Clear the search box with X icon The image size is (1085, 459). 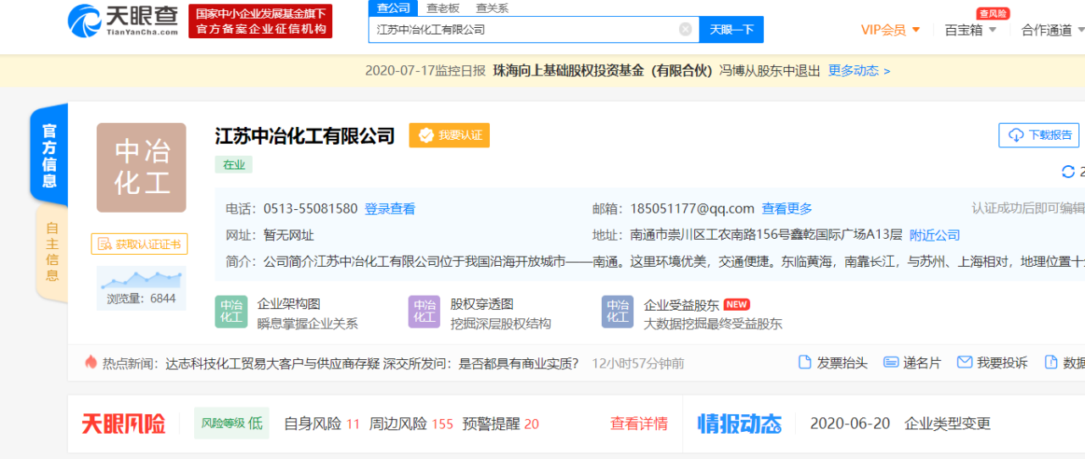pos(685,30)
